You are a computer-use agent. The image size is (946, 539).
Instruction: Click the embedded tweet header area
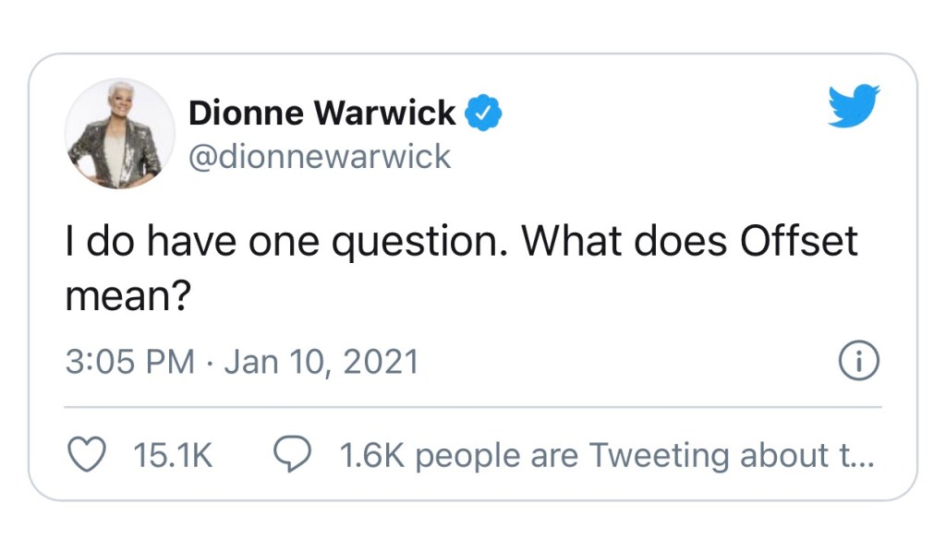[370, 134]
